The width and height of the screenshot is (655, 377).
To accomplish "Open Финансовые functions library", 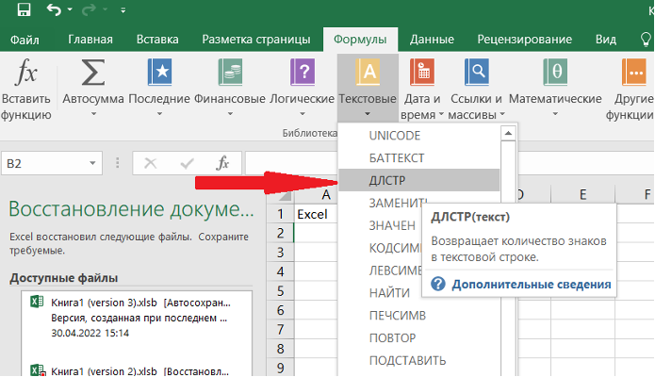I will (230, 88).
